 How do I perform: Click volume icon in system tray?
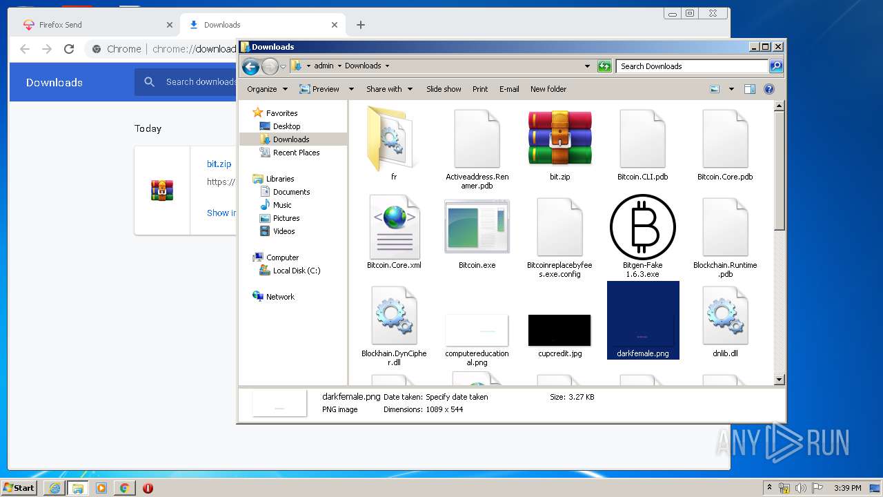800,488
